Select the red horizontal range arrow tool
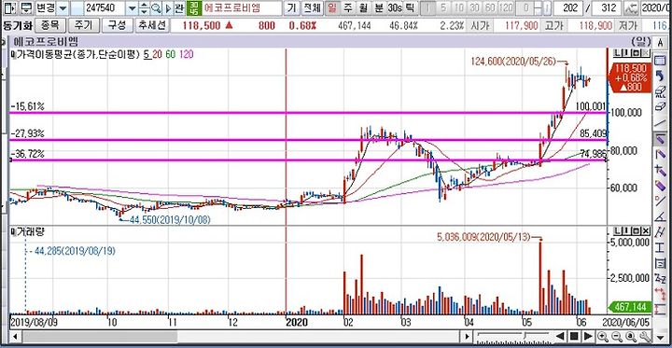This screenshot has width=672, height=348. point(660,294)
